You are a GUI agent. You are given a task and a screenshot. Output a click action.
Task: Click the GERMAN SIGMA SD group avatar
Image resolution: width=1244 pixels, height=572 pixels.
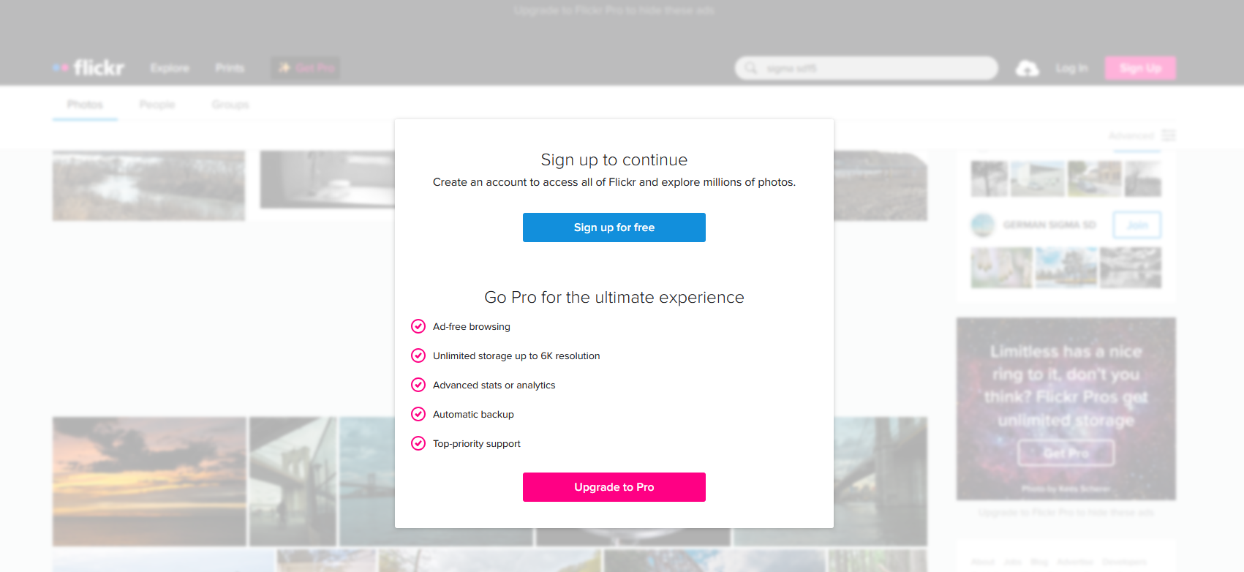983,225
